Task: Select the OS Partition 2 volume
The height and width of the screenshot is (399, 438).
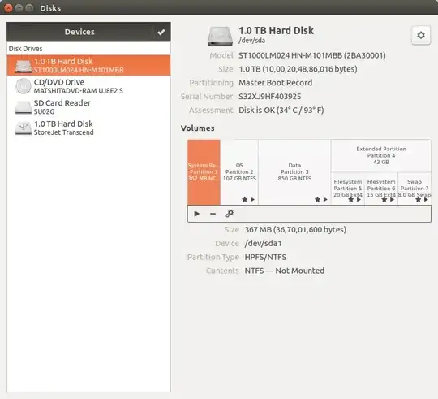Action: 239,172
